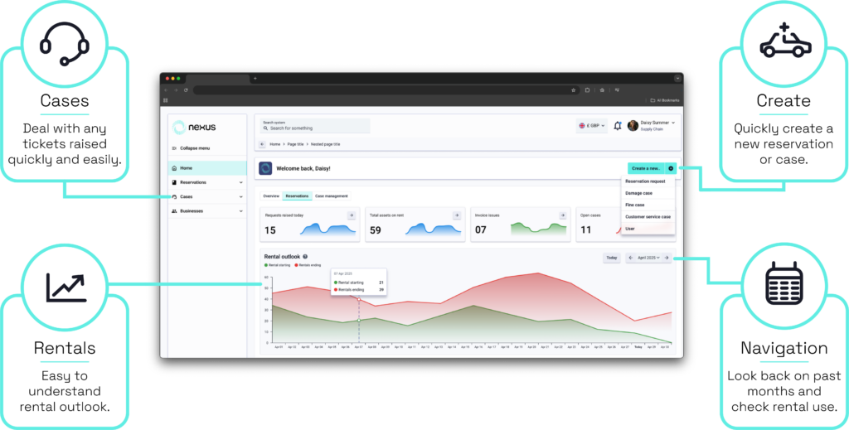Toggle Rental starting legend series
849x430 pixels.
coord(279,265)
